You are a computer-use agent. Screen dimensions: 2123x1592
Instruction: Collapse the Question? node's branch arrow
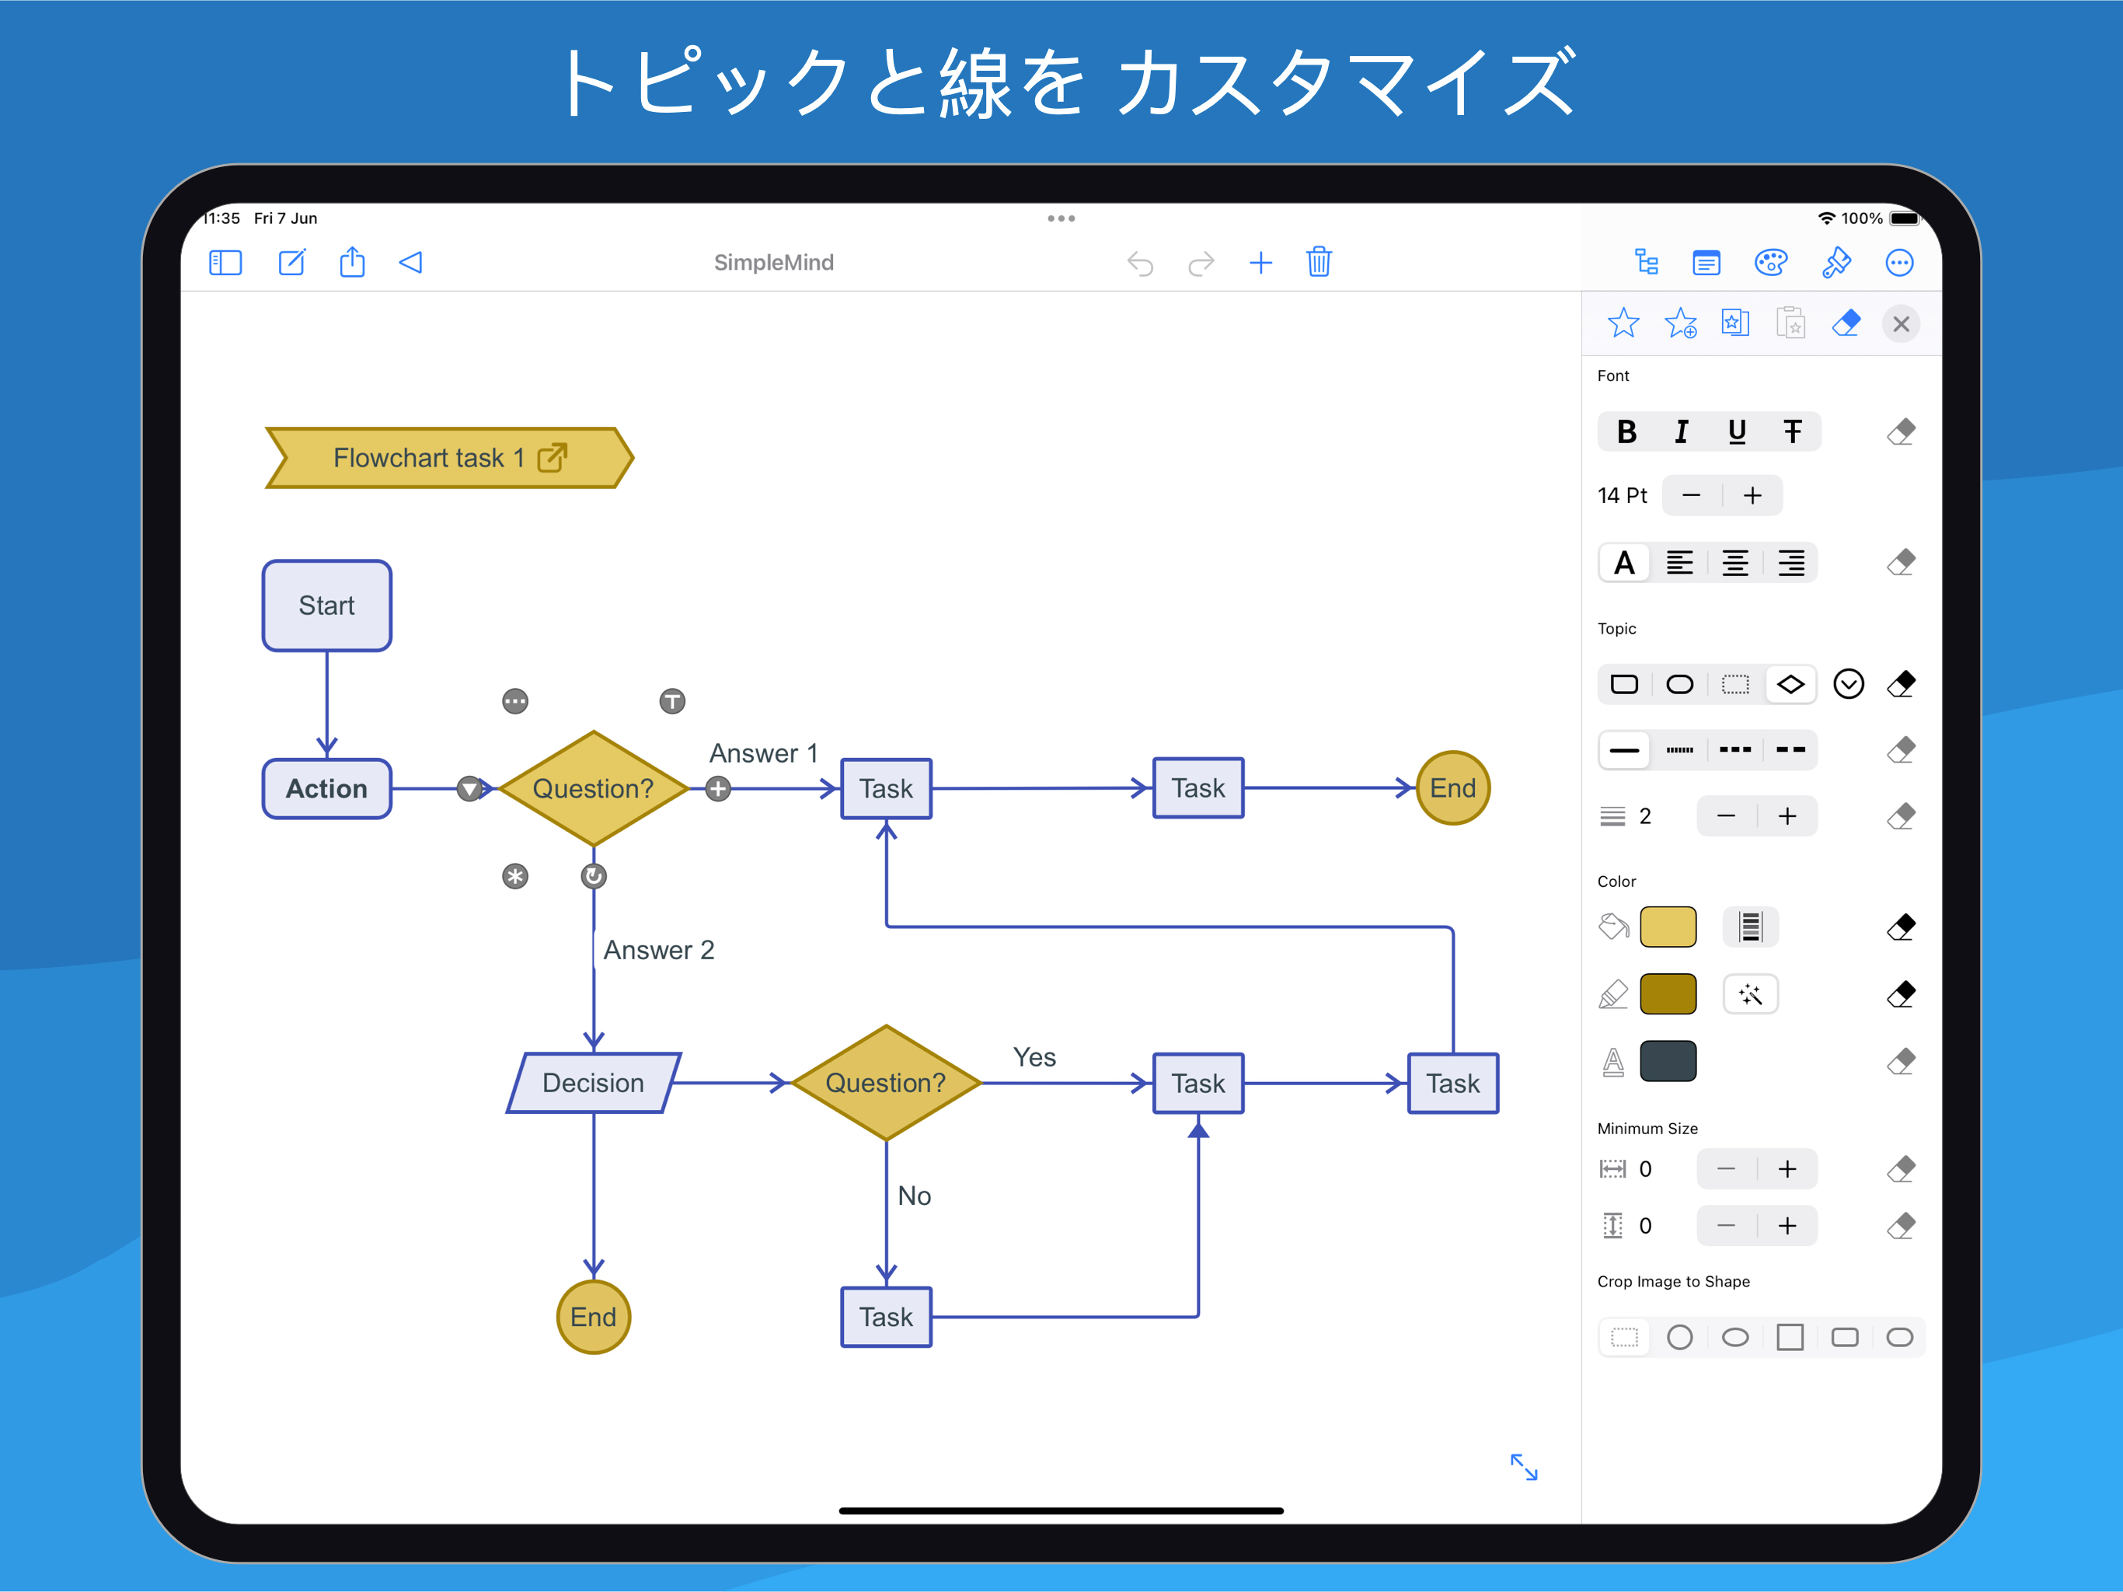click(x=469, y=788)
